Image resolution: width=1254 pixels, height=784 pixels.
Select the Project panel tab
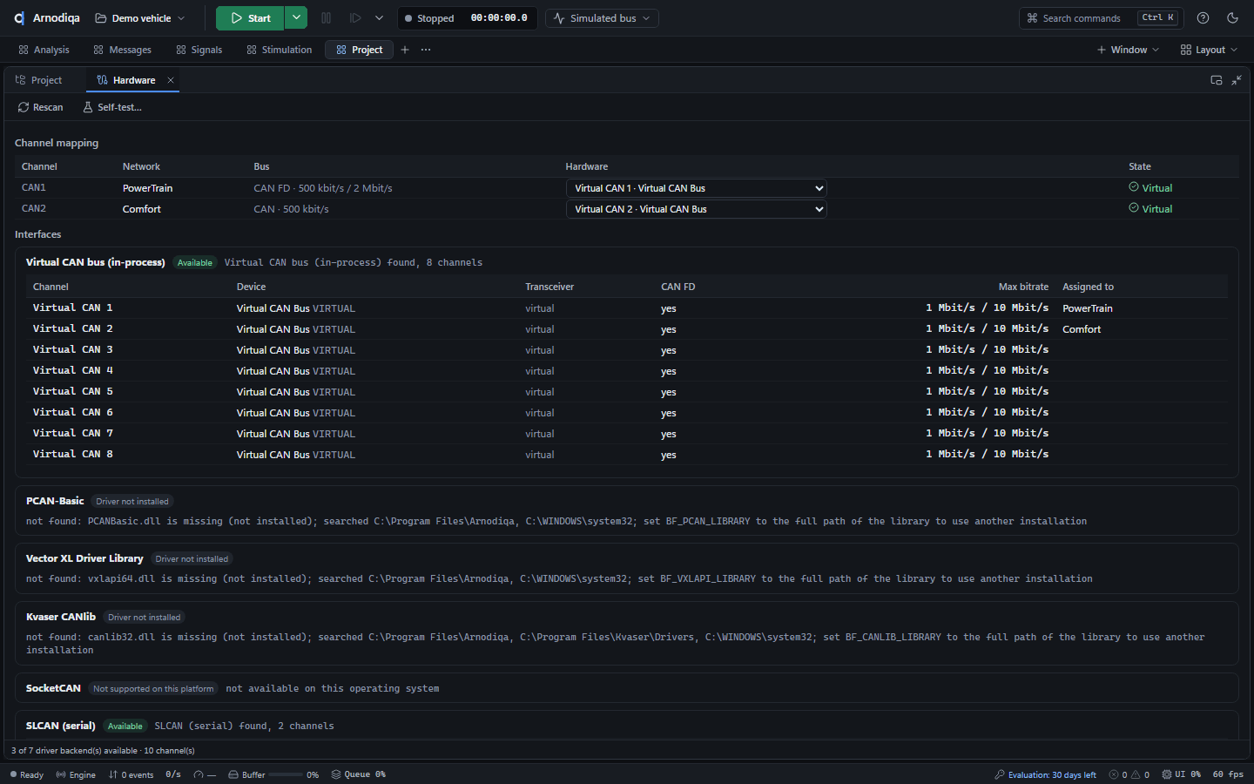tap(39, 80)
